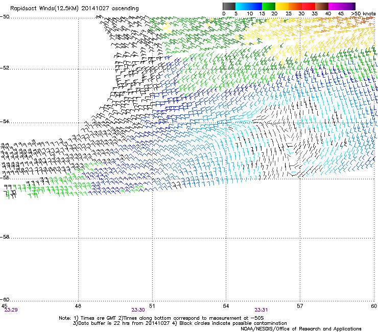Click the purple time stamp "23:29"

tap(11, 310)
